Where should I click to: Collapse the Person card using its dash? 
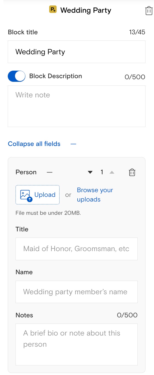click(x=50, y=172)
